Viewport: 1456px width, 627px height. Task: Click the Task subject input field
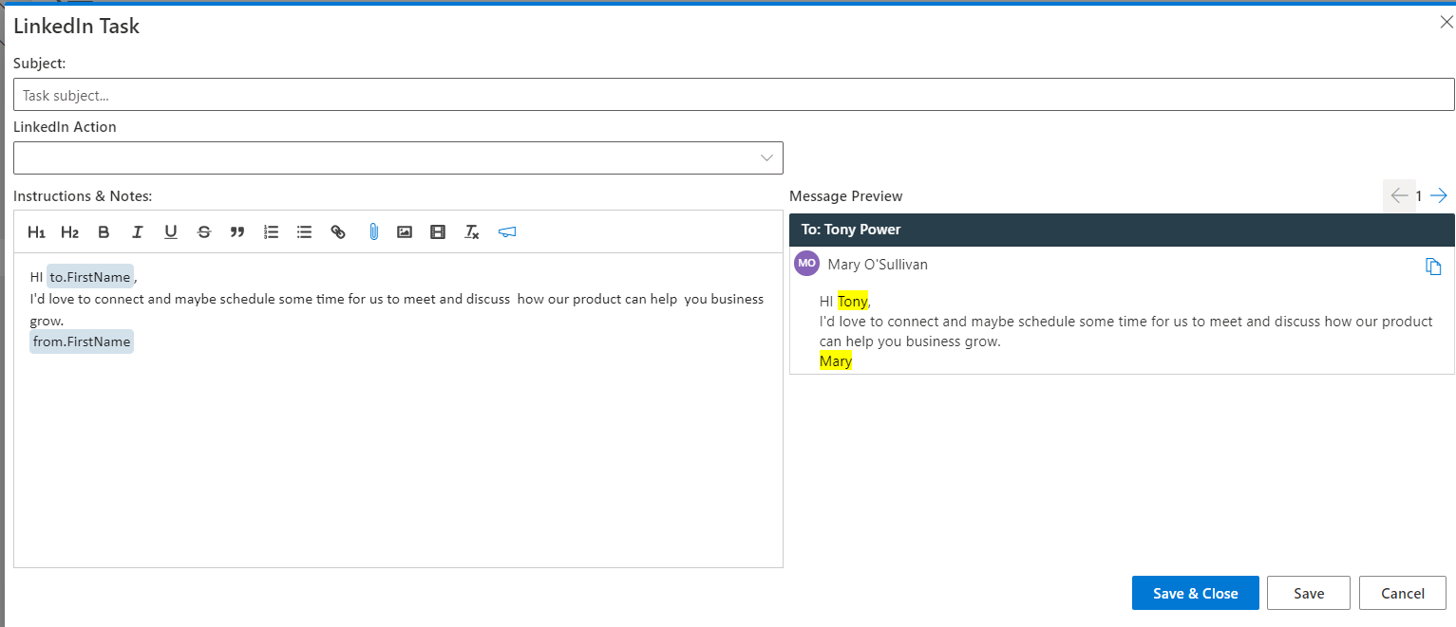[734, 95]
